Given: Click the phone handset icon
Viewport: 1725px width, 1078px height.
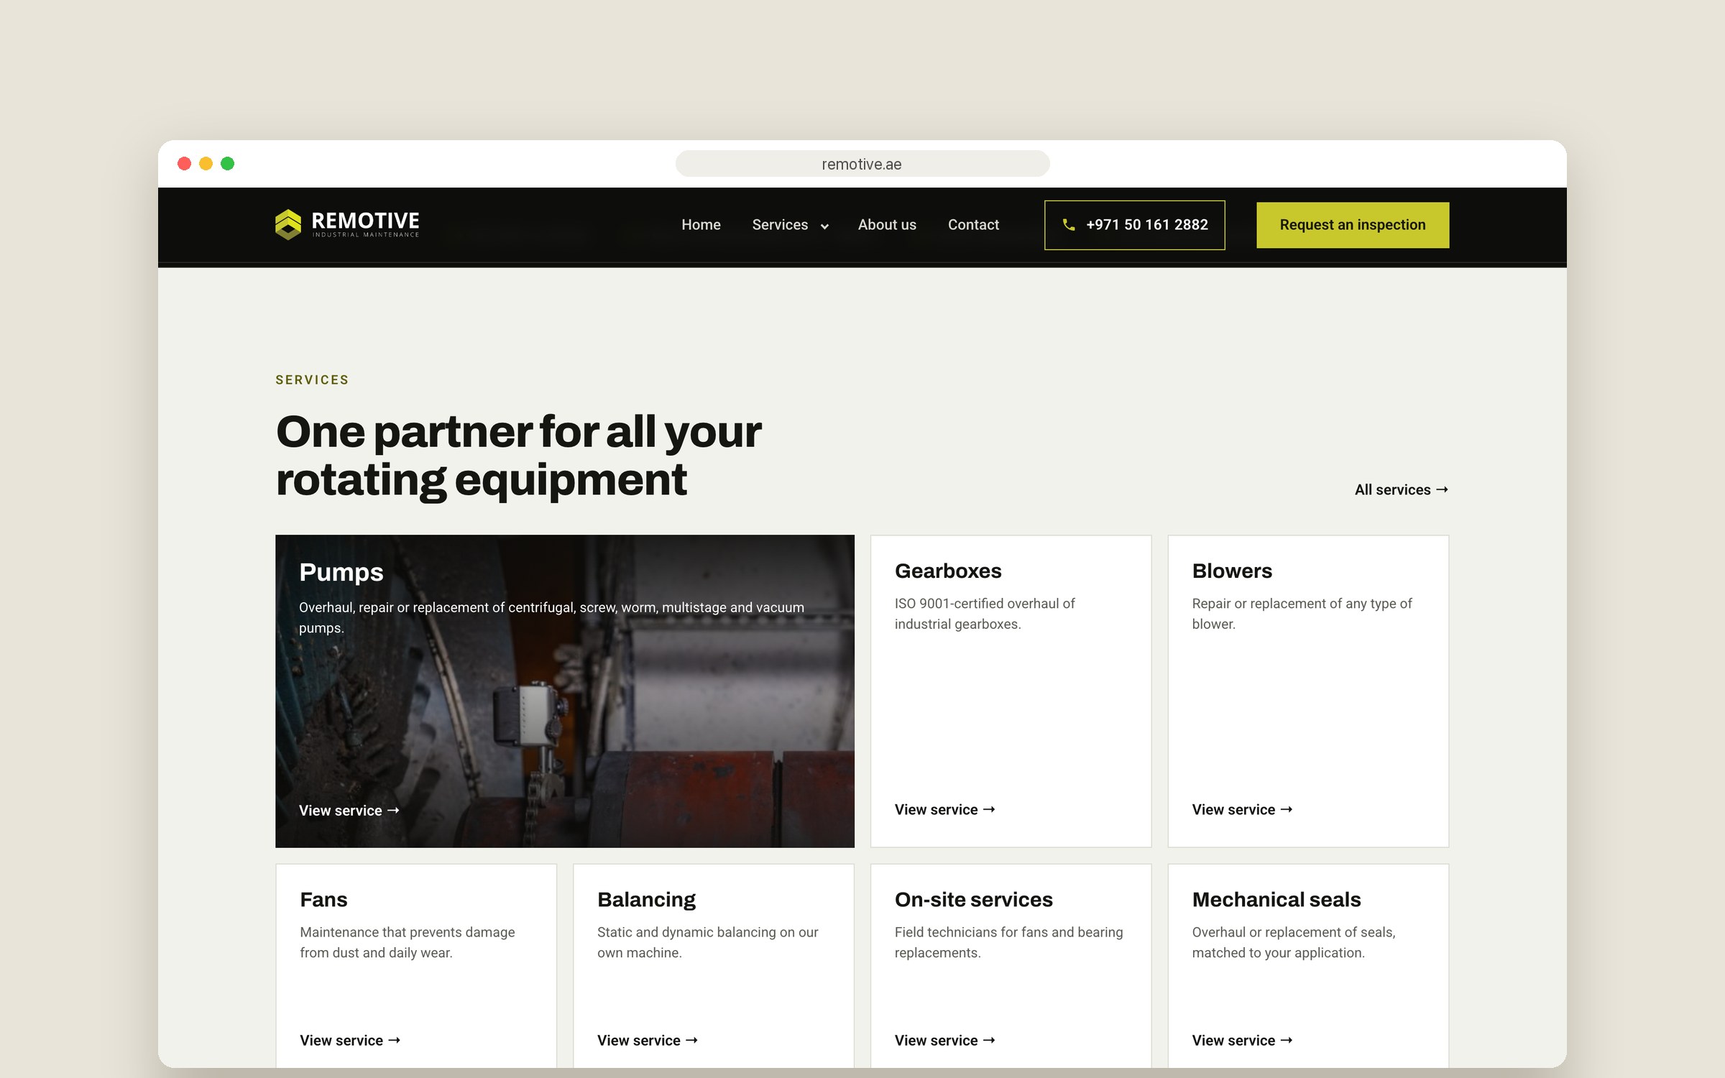Looking at the screenshot, I should (1069, 225).
